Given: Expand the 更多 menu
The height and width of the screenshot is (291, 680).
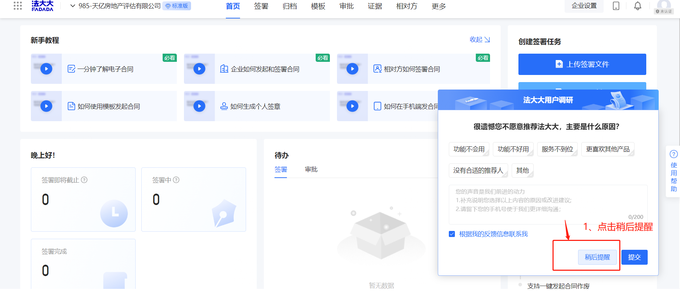Looking at the screenshot, I should (439, 6).
